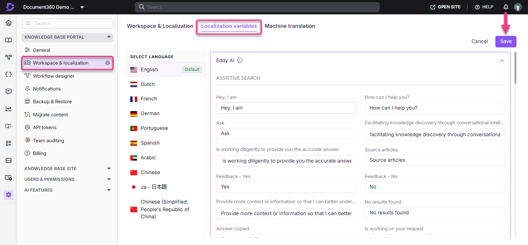Select Dutch from the language list
The height and width of the screenshot is (245, 528).
[148, 84]
